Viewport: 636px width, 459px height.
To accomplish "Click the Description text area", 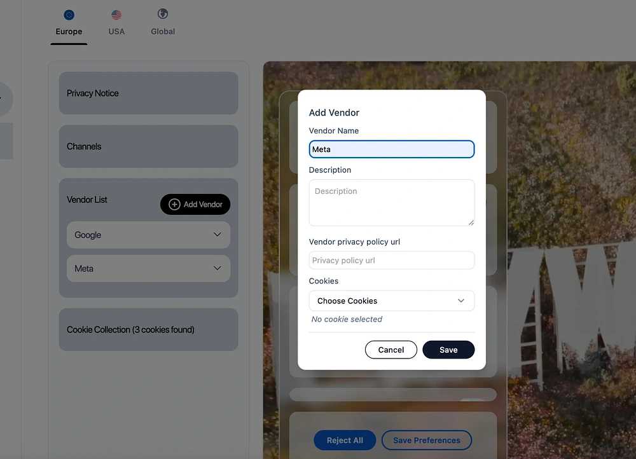I will click(x=391, y=203).
